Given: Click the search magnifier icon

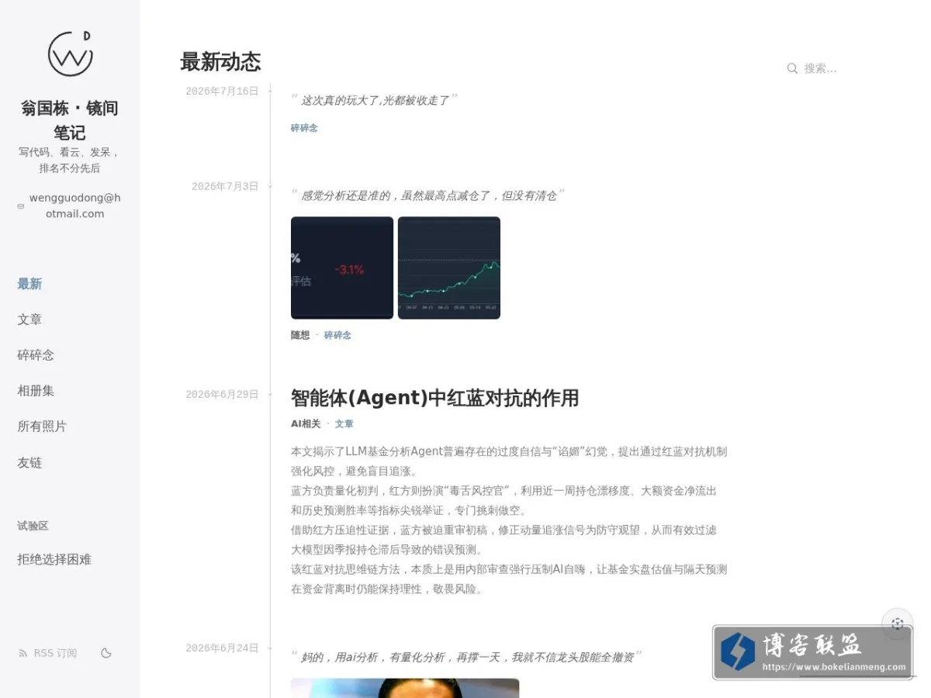Looking at the screenshot, I should (792, 68).
